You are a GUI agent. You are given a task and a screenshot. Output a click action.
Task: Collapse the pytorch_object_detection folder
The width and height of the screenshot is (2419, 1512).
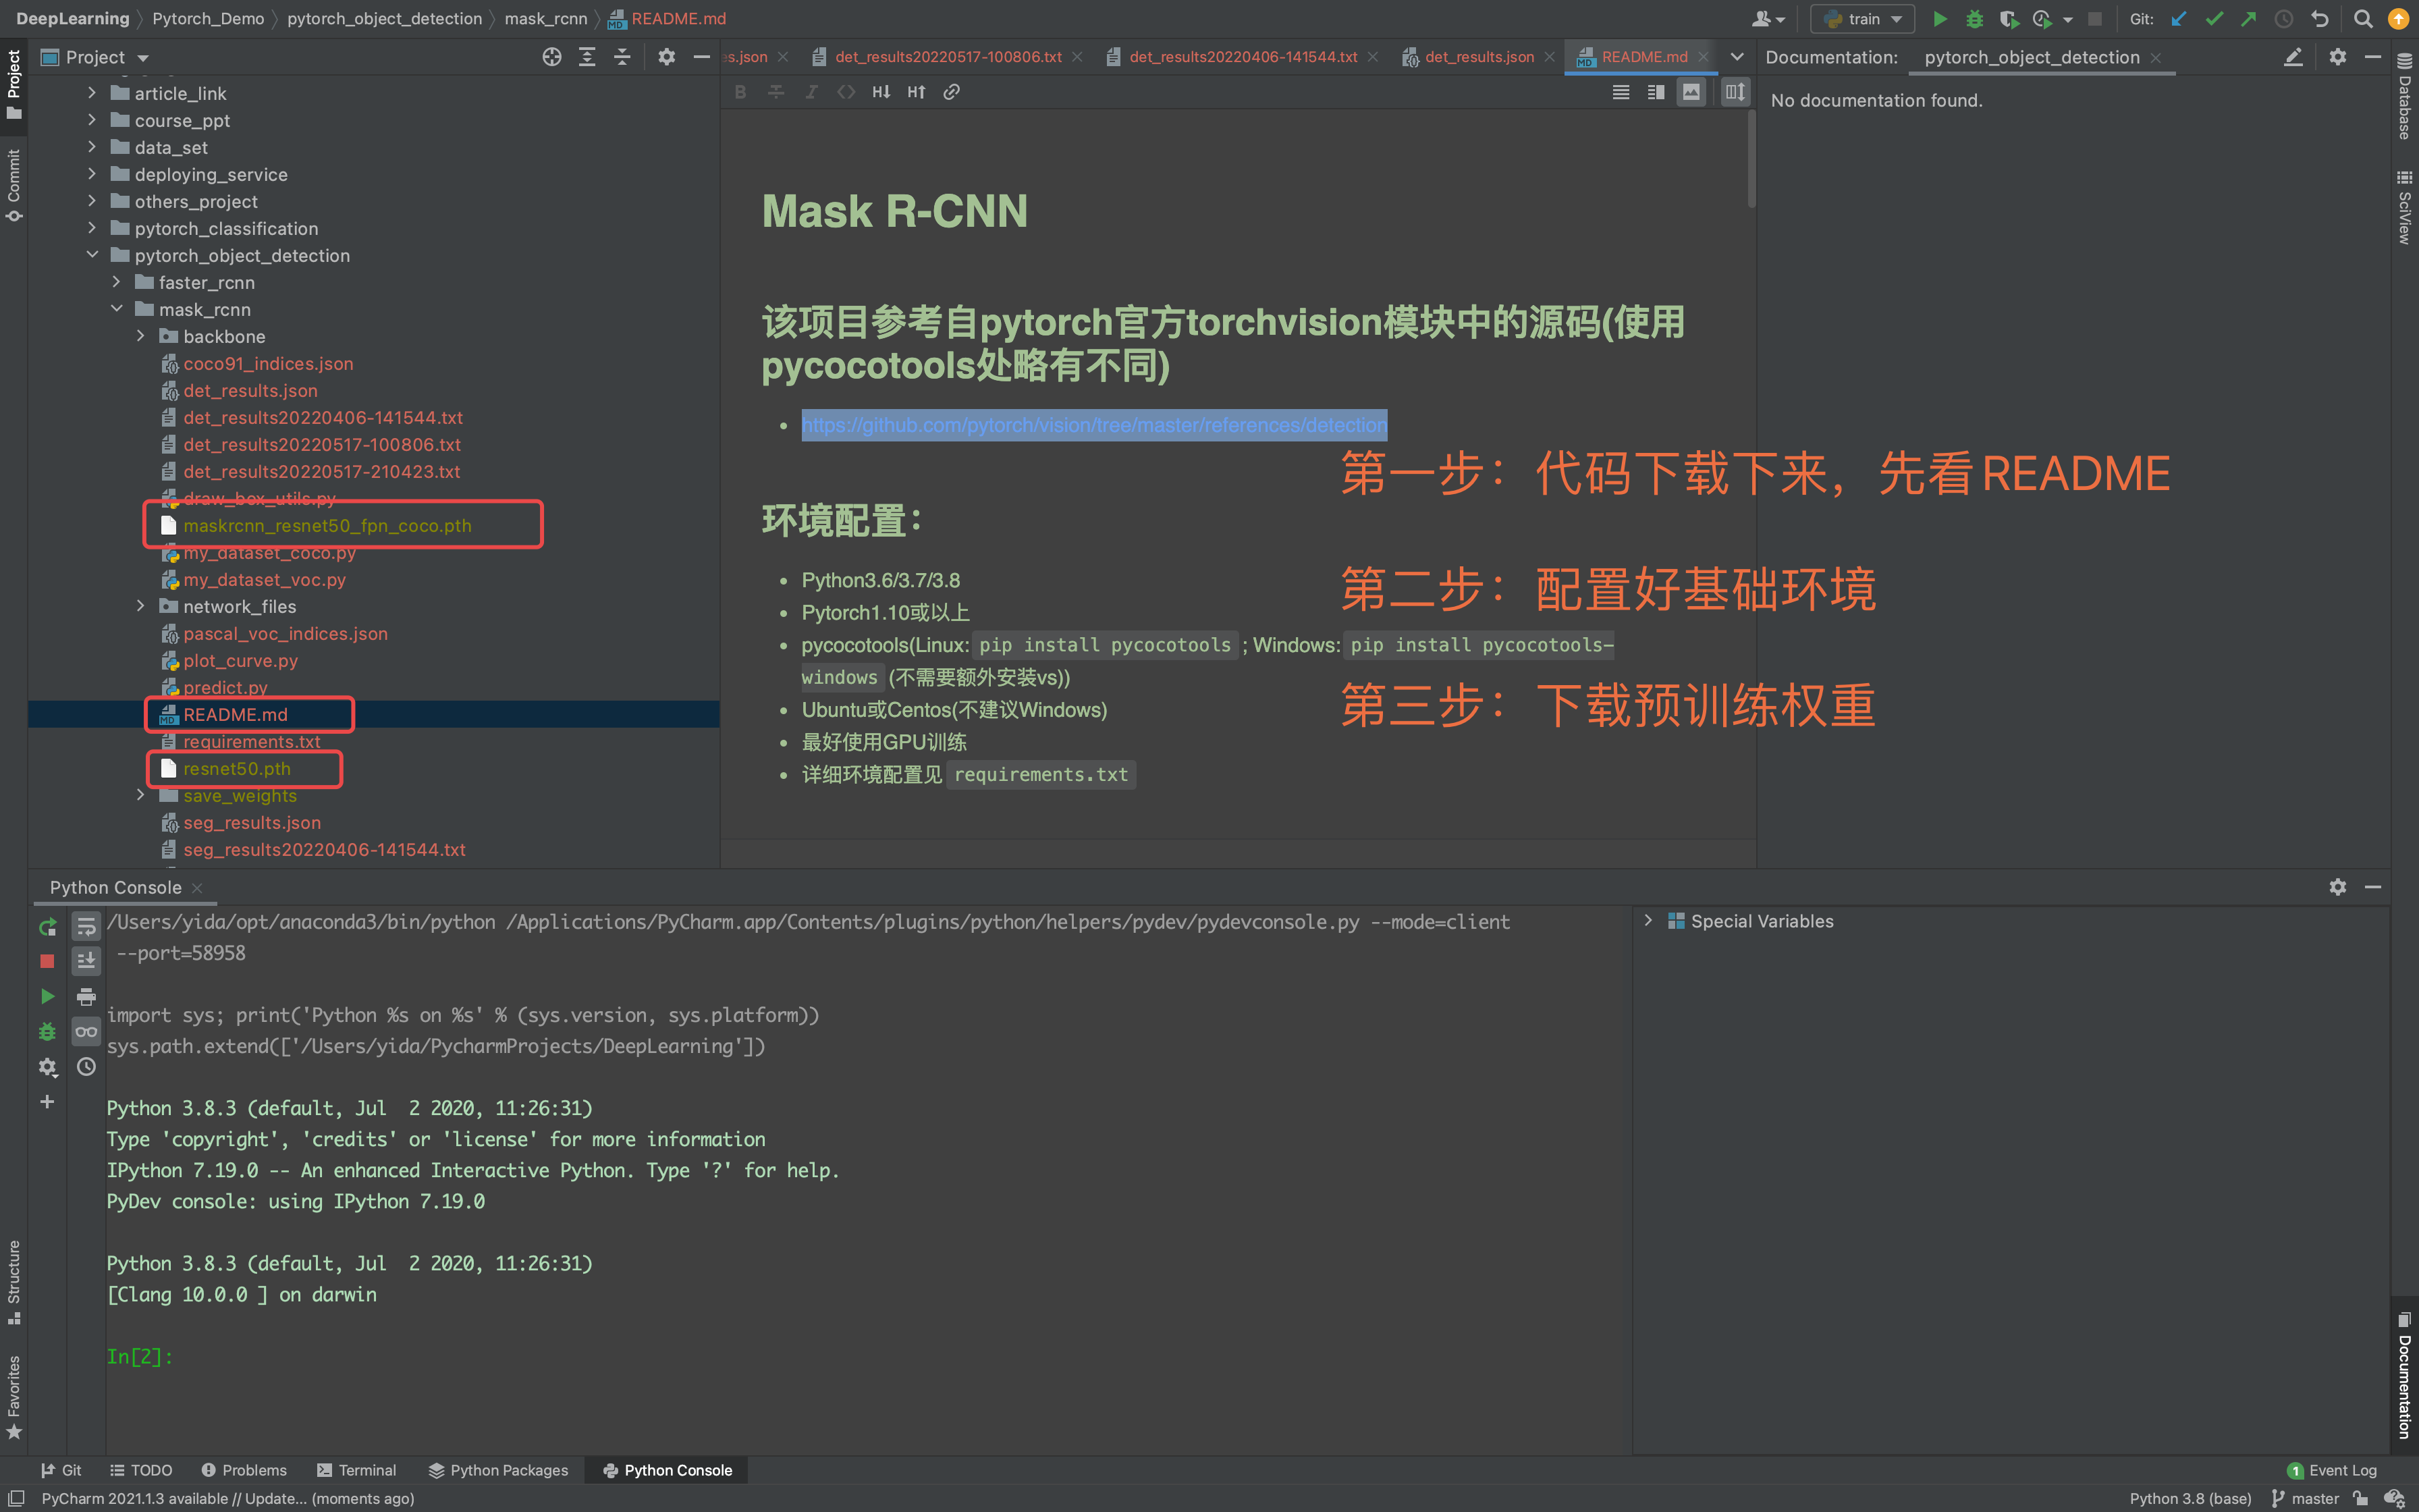tap(92, 254)
